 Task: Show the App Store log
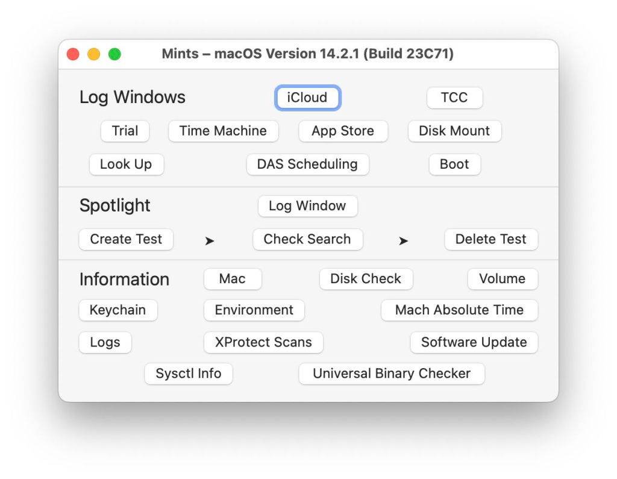343,131
